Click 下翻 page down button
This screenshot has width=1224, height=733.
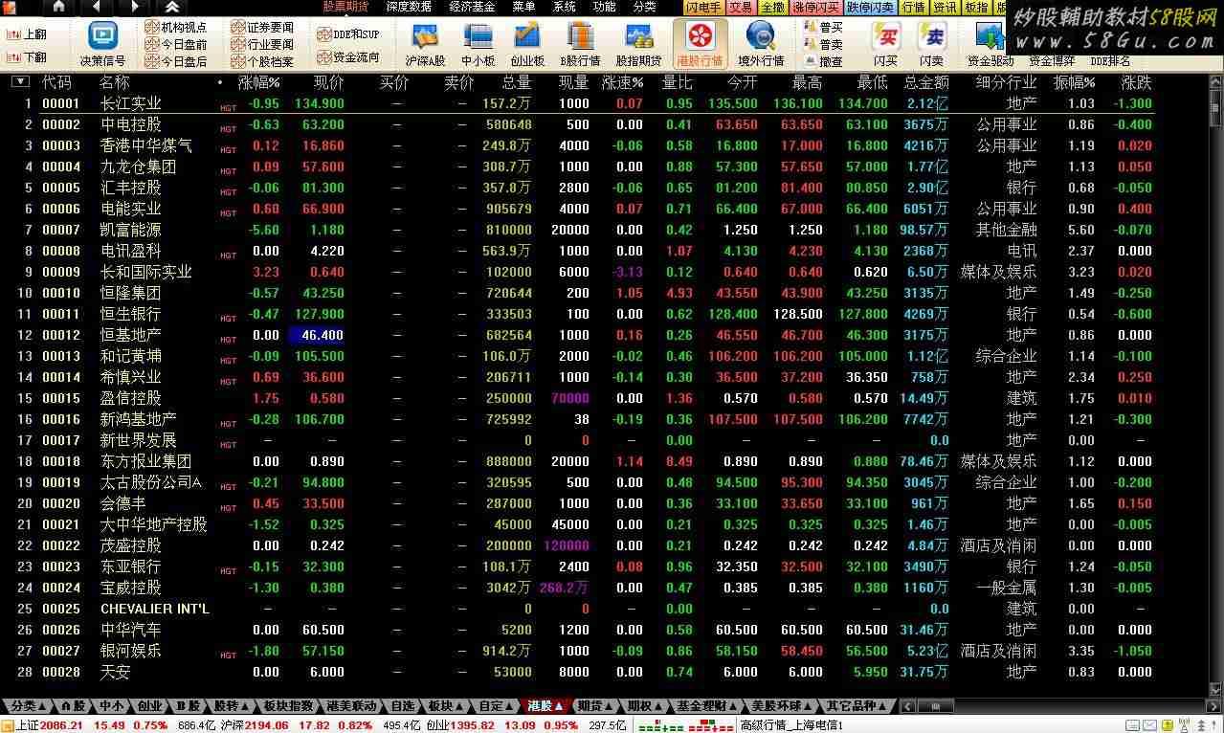pyautogui.click(x=27, y=57)
